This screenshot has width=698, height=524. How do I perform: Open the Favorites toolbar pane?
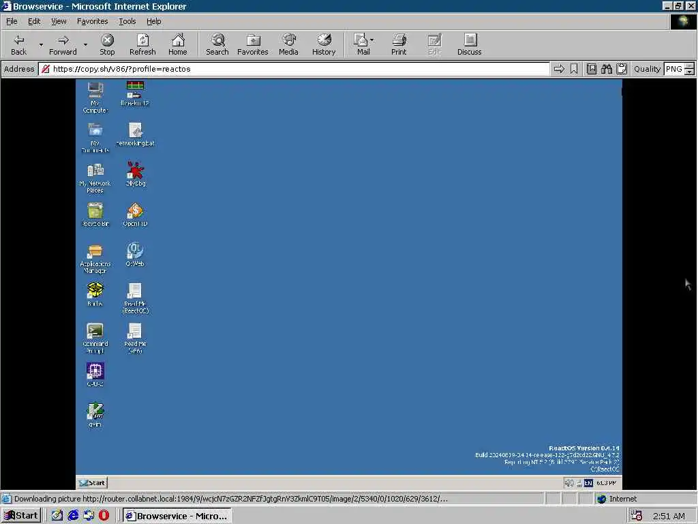(252, 44)
